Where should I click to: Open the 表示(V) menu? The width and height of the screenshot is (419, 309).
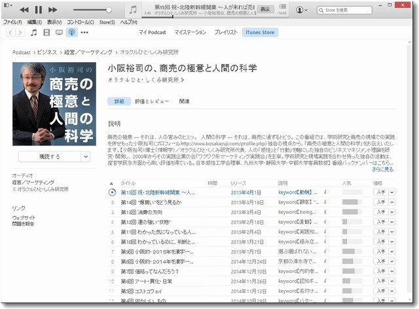[54, 22]
